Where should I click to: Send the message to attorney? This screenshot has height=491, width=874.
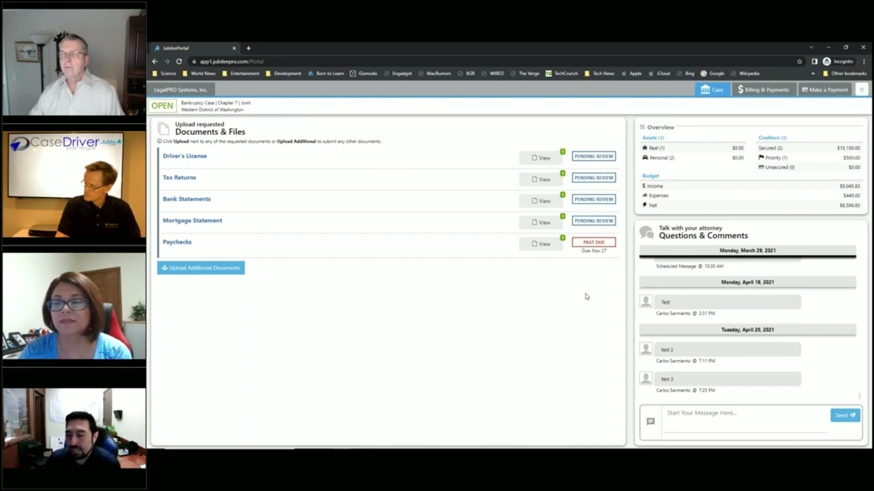(845, 415)
